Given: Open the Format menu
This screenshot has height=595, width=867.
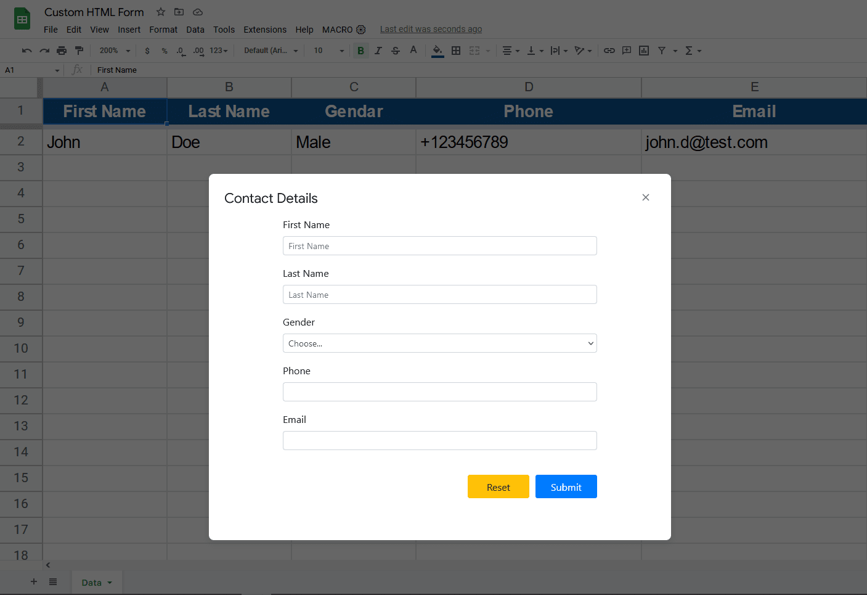Looking at the screenshot, I should (x=163, y=30).
